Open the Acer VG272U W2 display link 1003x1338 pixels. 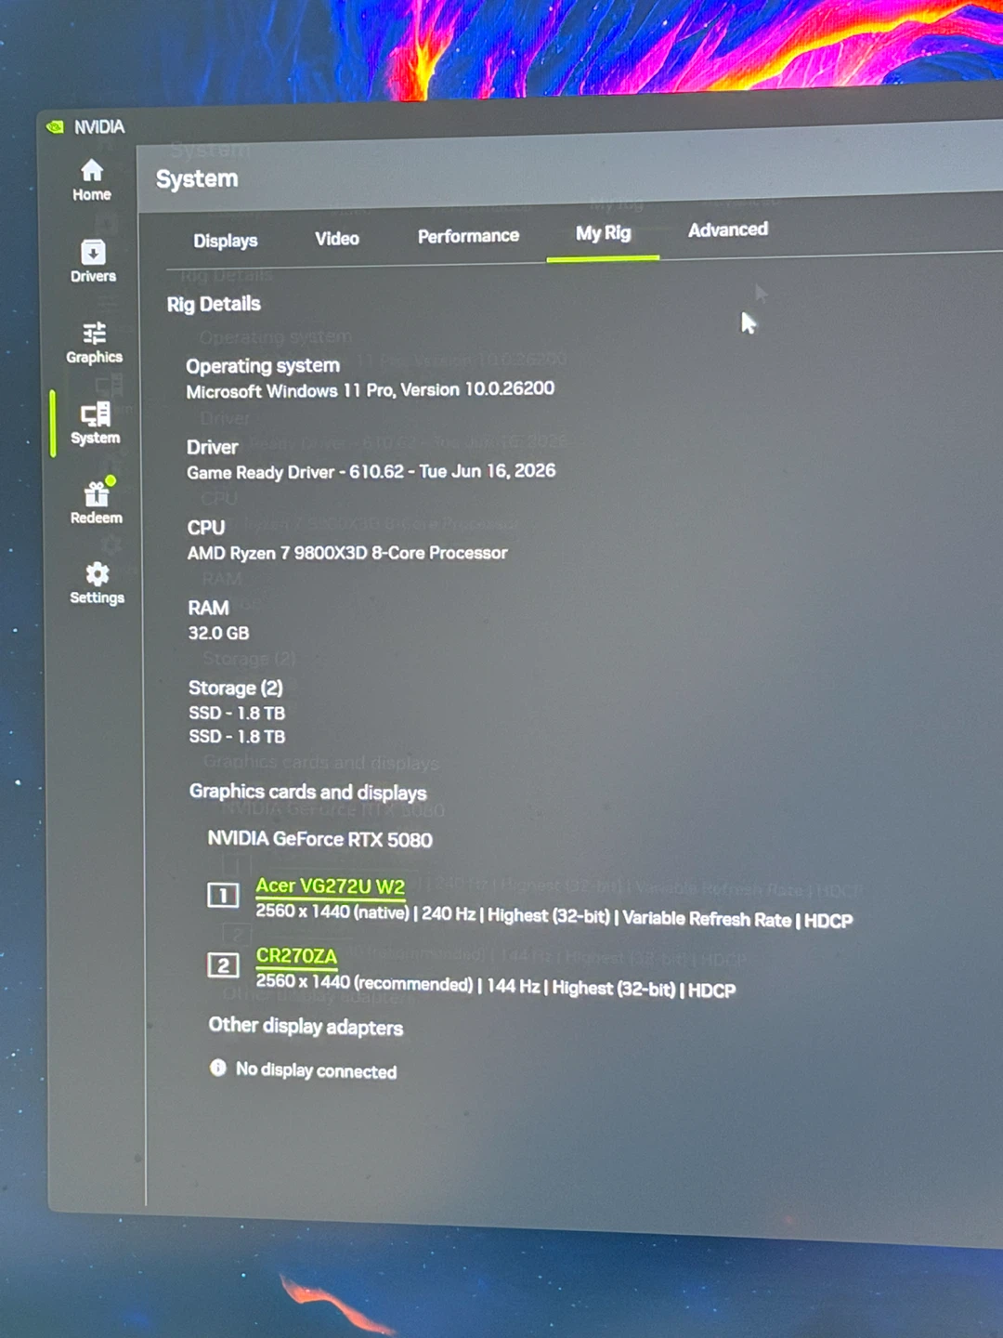[331, 886]
